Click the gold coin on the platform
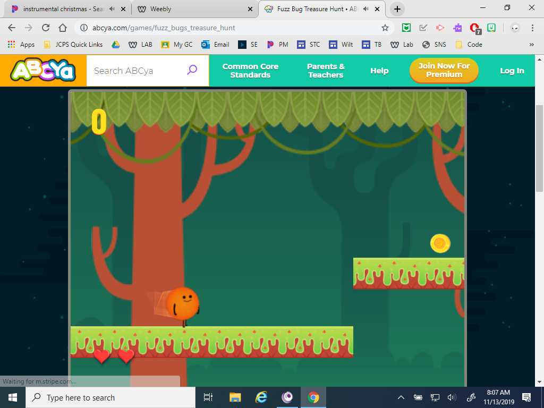 [440, 243]
